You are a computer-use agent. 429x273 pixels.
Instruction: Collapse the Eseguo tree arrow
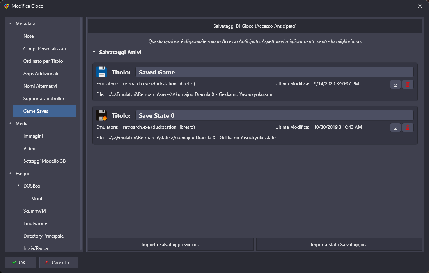[x=11, y=174]
